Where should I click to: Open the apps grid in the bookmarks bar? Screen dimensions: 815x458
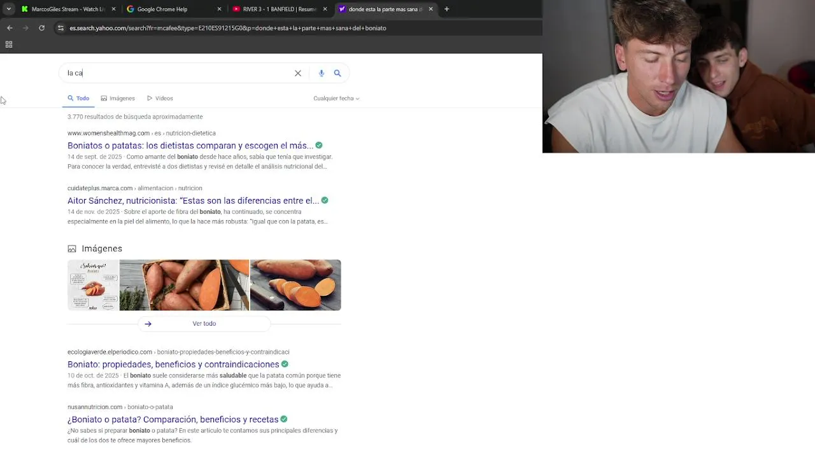tap(9, 45)
